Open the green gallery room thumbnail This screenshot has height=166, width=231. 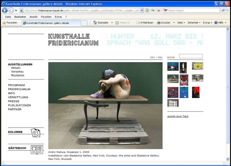point(198,78)
